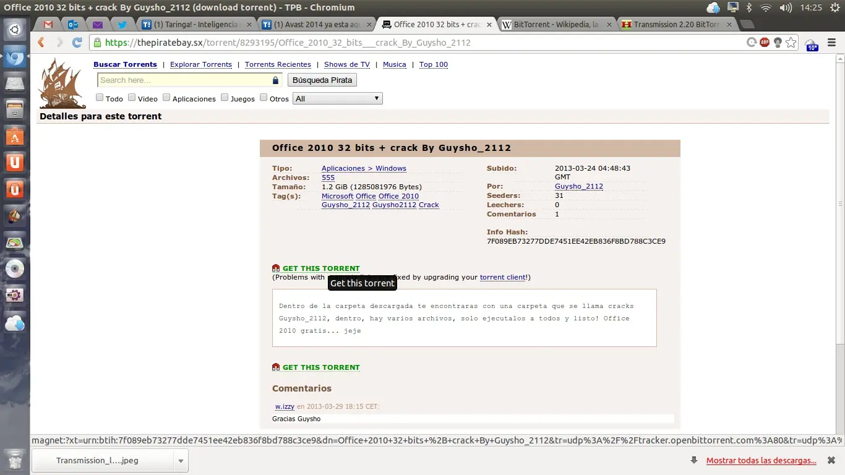Open commenter w.izzy profile link
The height and width of the screenshot is (475, 845).
click(x=285, y=406)
